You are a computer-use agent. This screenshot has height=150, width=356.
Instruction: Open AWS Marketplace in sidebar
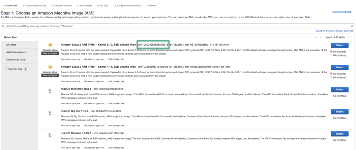(19, 52)
